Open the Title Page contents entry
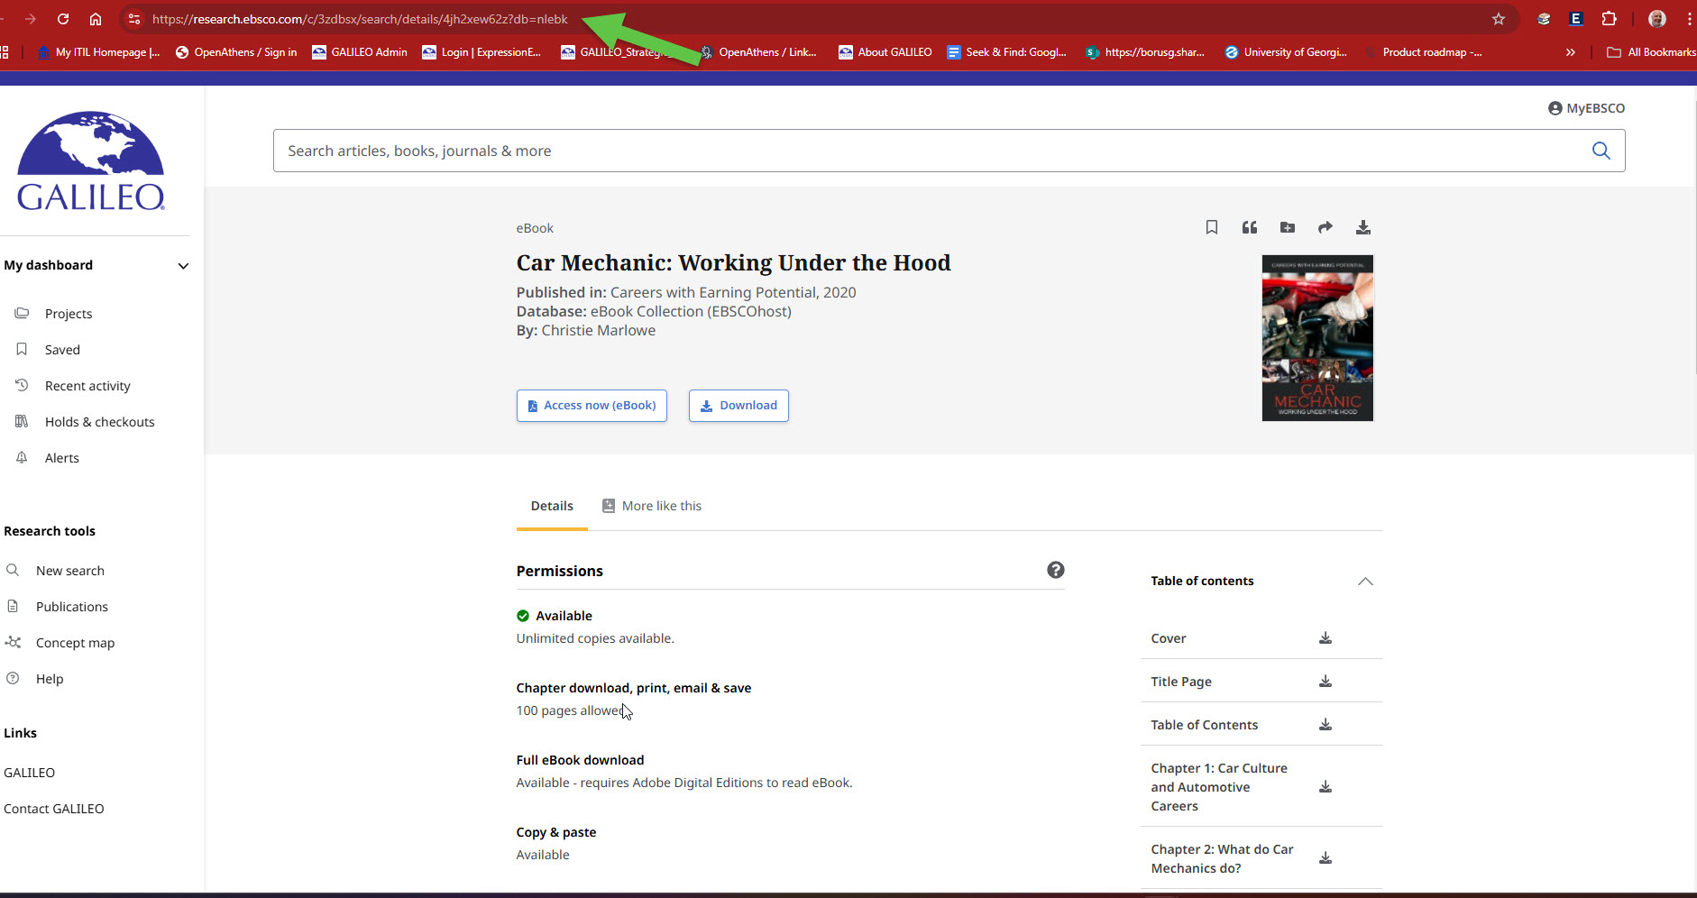 pos(1181,682)
